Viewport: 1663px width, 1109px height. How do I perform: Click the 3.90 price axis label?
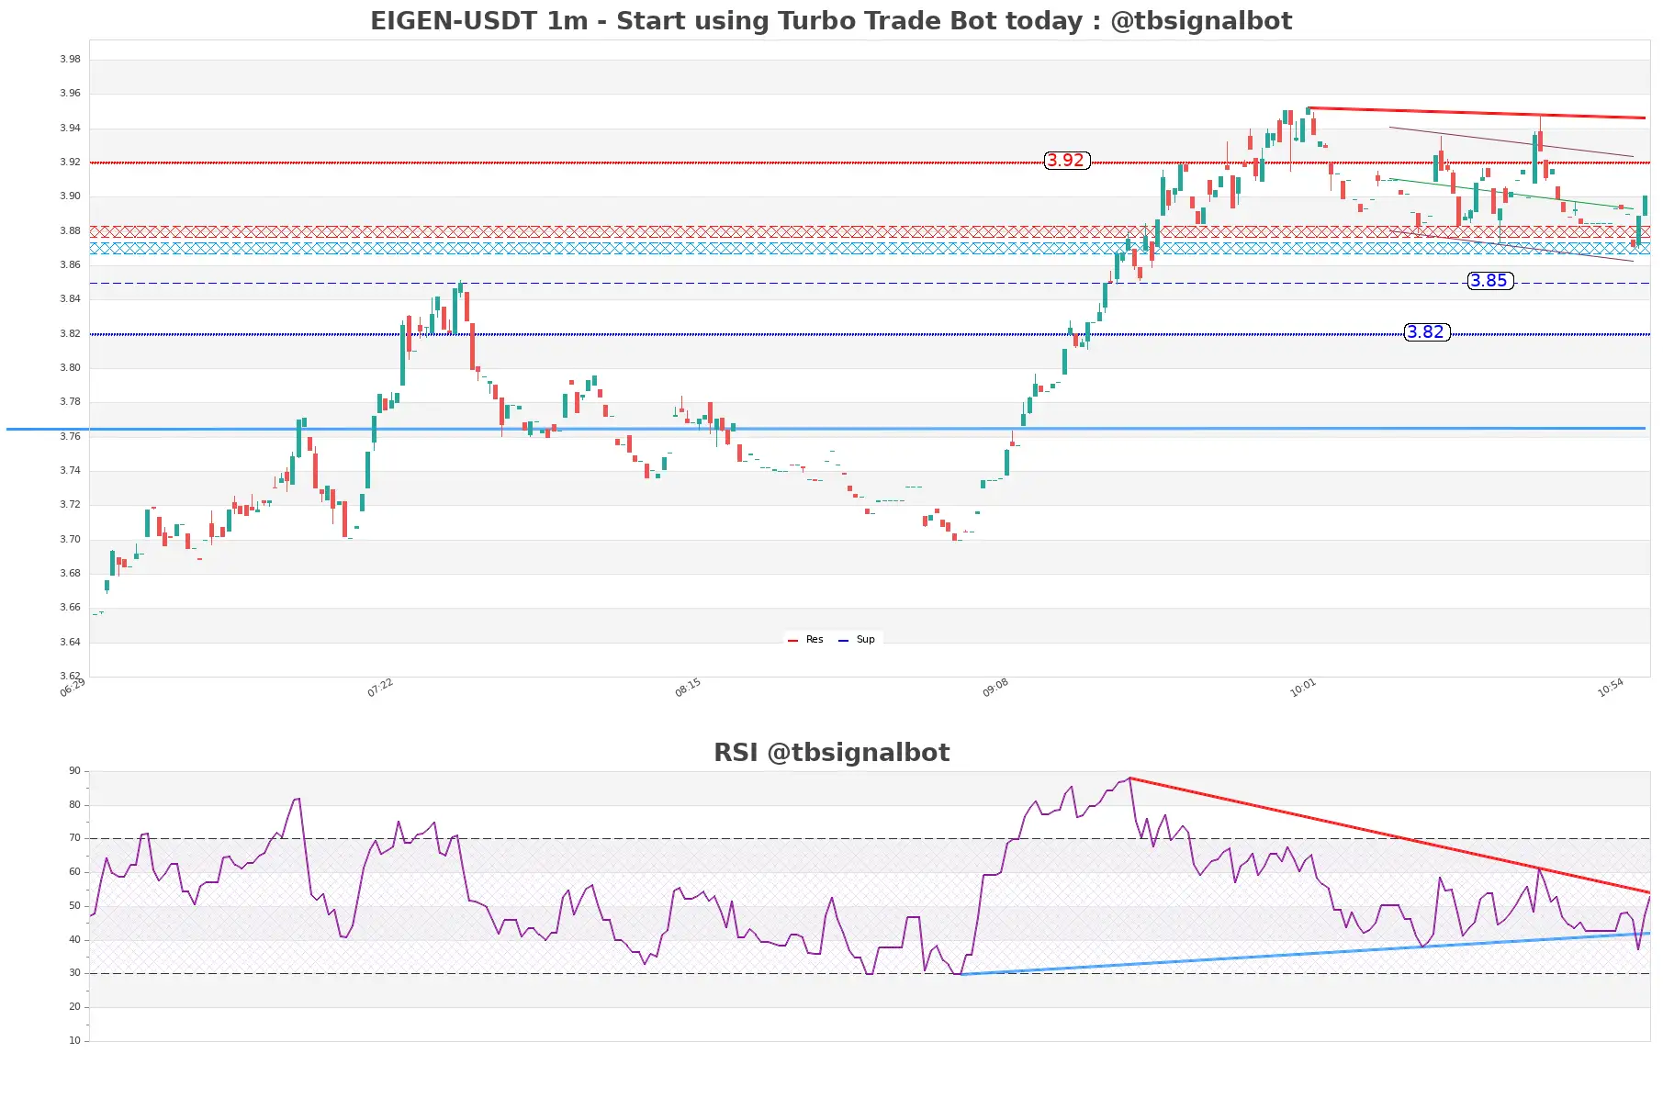[x=70, y=196]
